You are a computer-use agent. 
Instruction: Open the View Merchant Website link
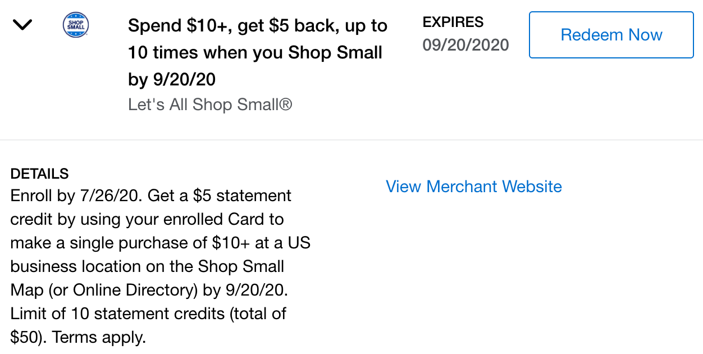pos(474,187)
